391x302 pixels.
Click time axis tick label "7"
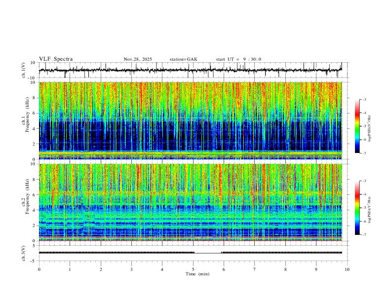pyautogui.click(x=255, y=269)
